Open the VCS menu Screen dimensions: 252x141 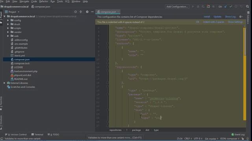pyautogui.click(x=67, y=2)
